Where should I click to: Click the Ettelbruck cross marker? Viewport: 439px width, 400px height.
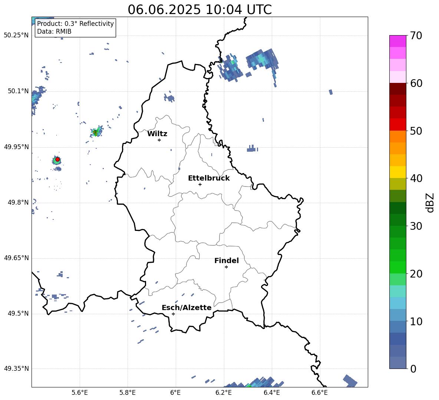(x=200, y=184)
